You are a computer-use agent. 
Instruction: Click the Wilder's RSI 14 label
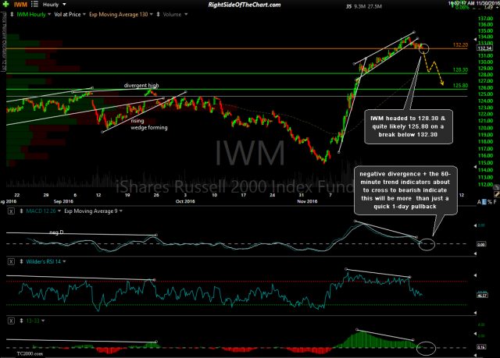click(44, 261)
